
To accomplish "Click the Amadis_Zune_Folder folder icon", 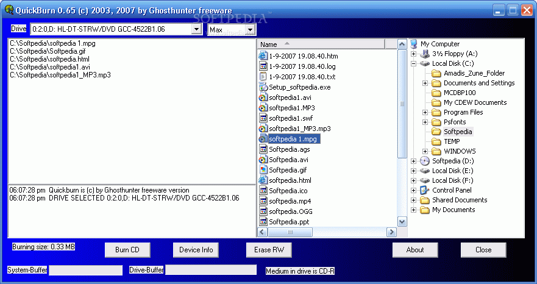I will pyautogui.click(x=436, y=73).
